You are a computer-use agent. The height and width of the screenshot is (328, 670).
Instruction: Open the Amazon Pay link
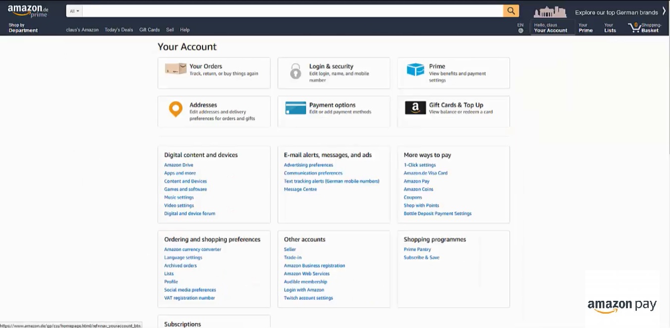click(416, 181)
